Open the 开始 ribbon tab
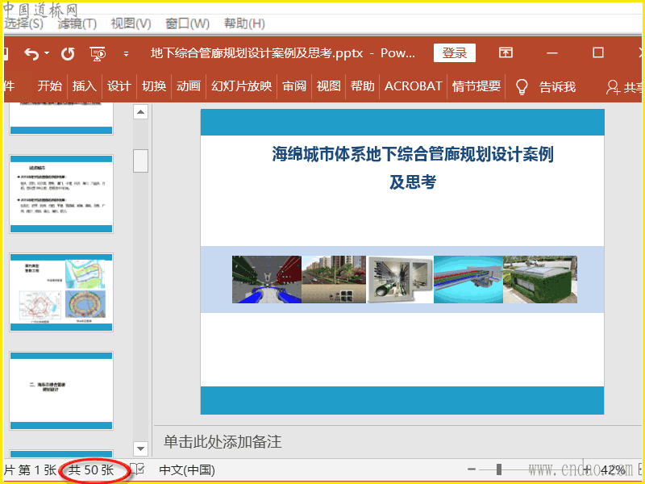The image size is (645, 484). [50, 86]
